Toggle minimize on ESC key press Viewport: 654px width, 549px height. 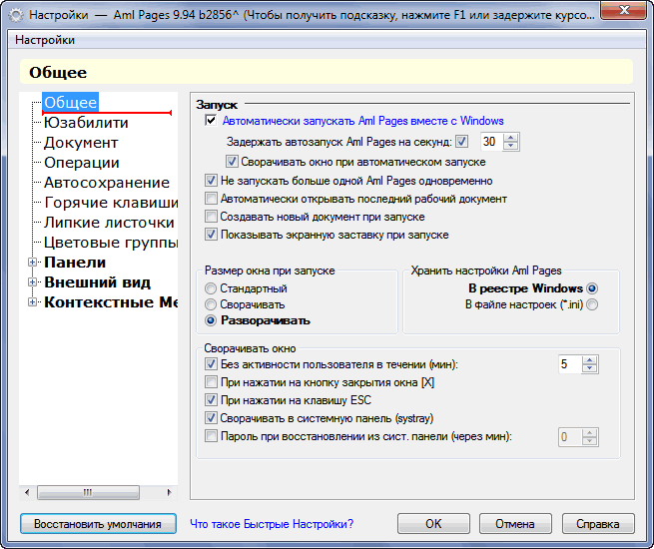pyautogui.click(x=211, y=400)
